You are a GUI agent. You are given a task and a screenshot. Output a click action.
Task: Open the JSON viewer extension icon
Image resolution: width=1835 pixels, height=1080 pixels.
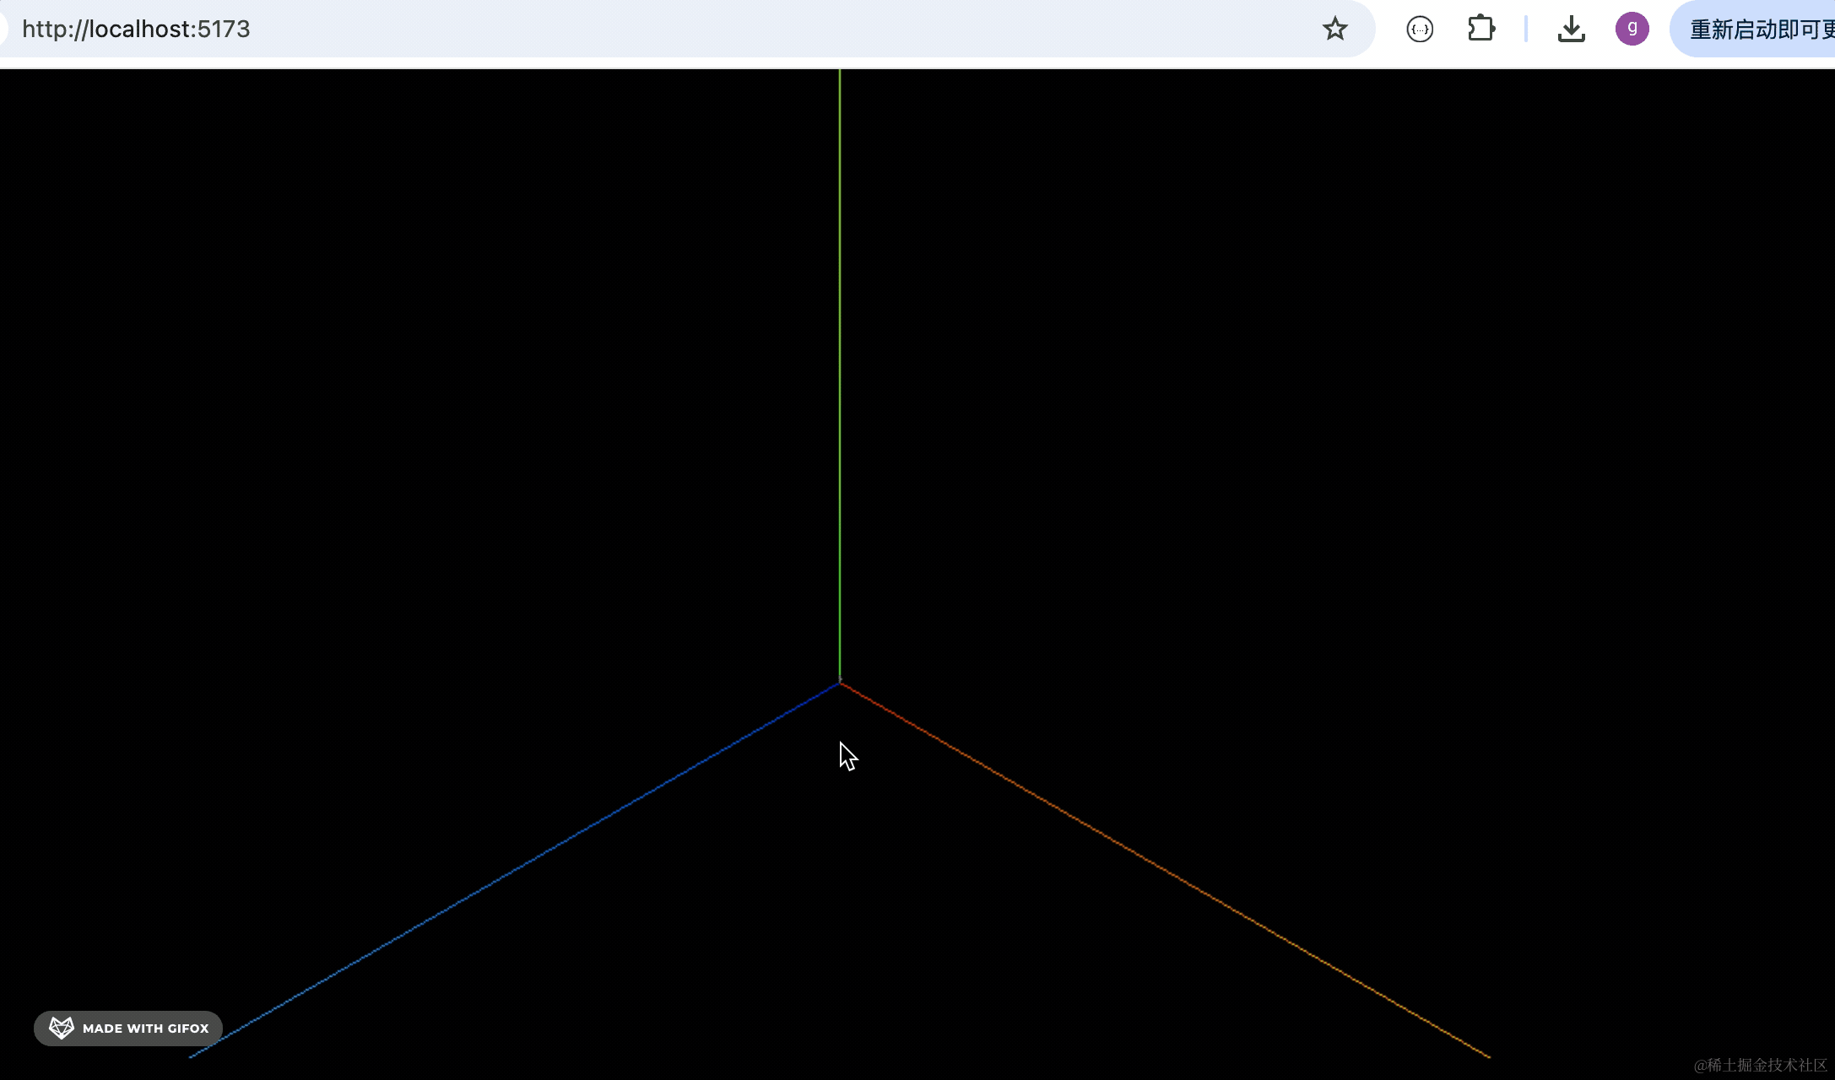1420,30
